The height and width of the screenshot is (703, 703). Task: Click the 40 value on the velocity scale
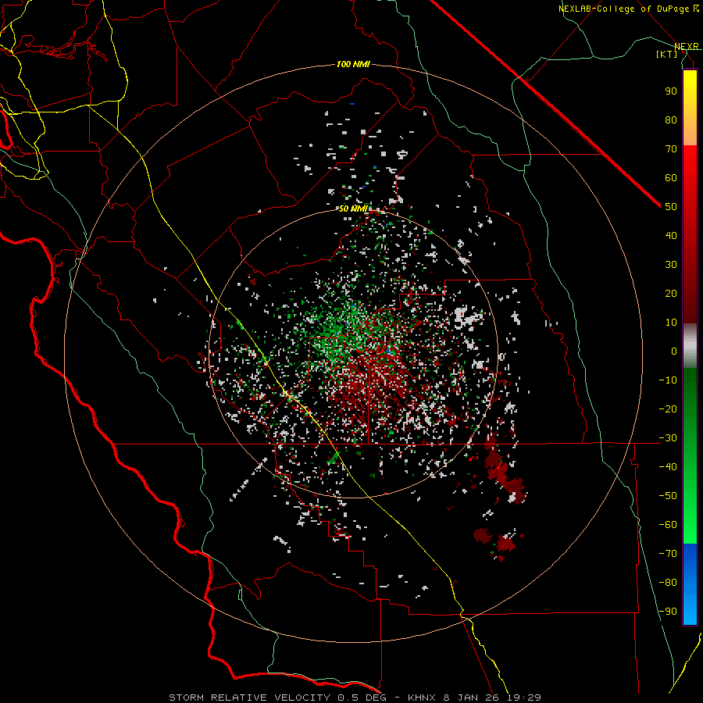click(671, 236)
